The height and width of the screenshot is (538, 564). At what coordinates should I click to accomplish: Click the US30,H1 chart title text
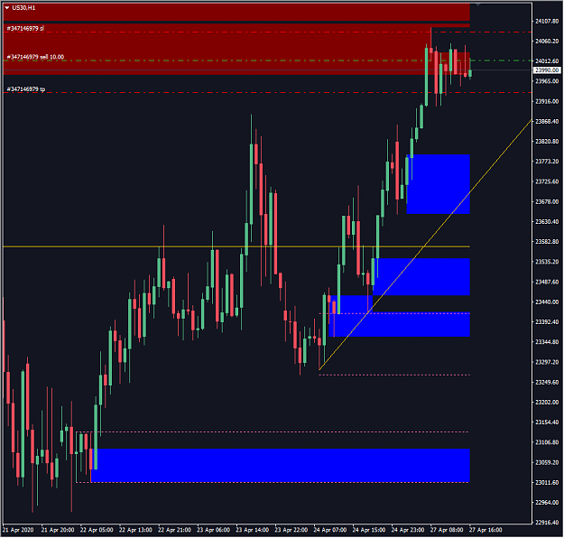pos(23,8)
